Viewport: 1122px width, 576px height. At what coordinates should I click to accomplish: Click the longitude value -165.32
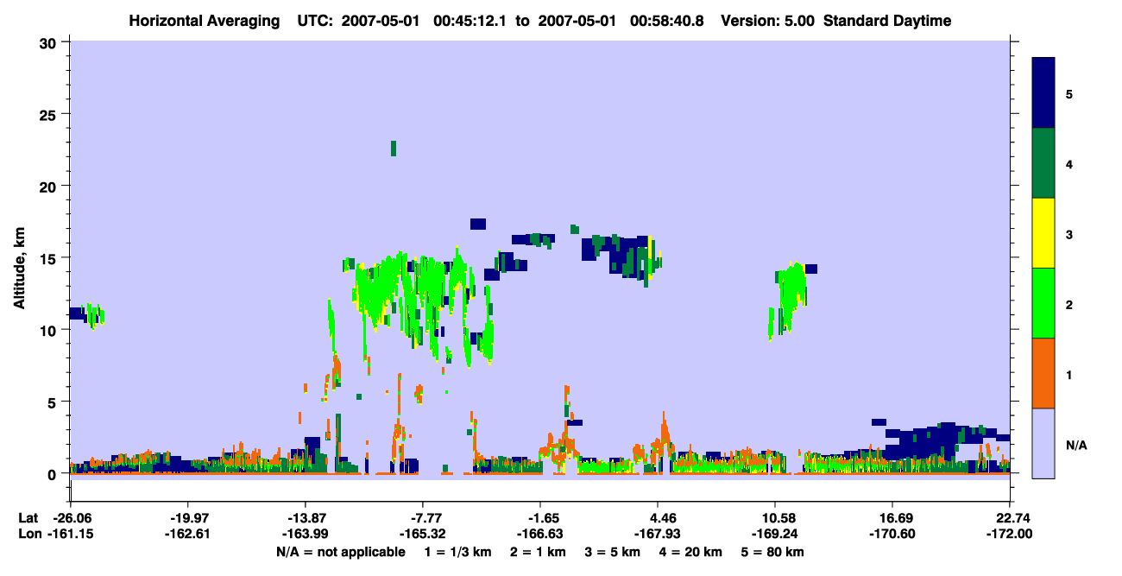(x=423, y=534)
